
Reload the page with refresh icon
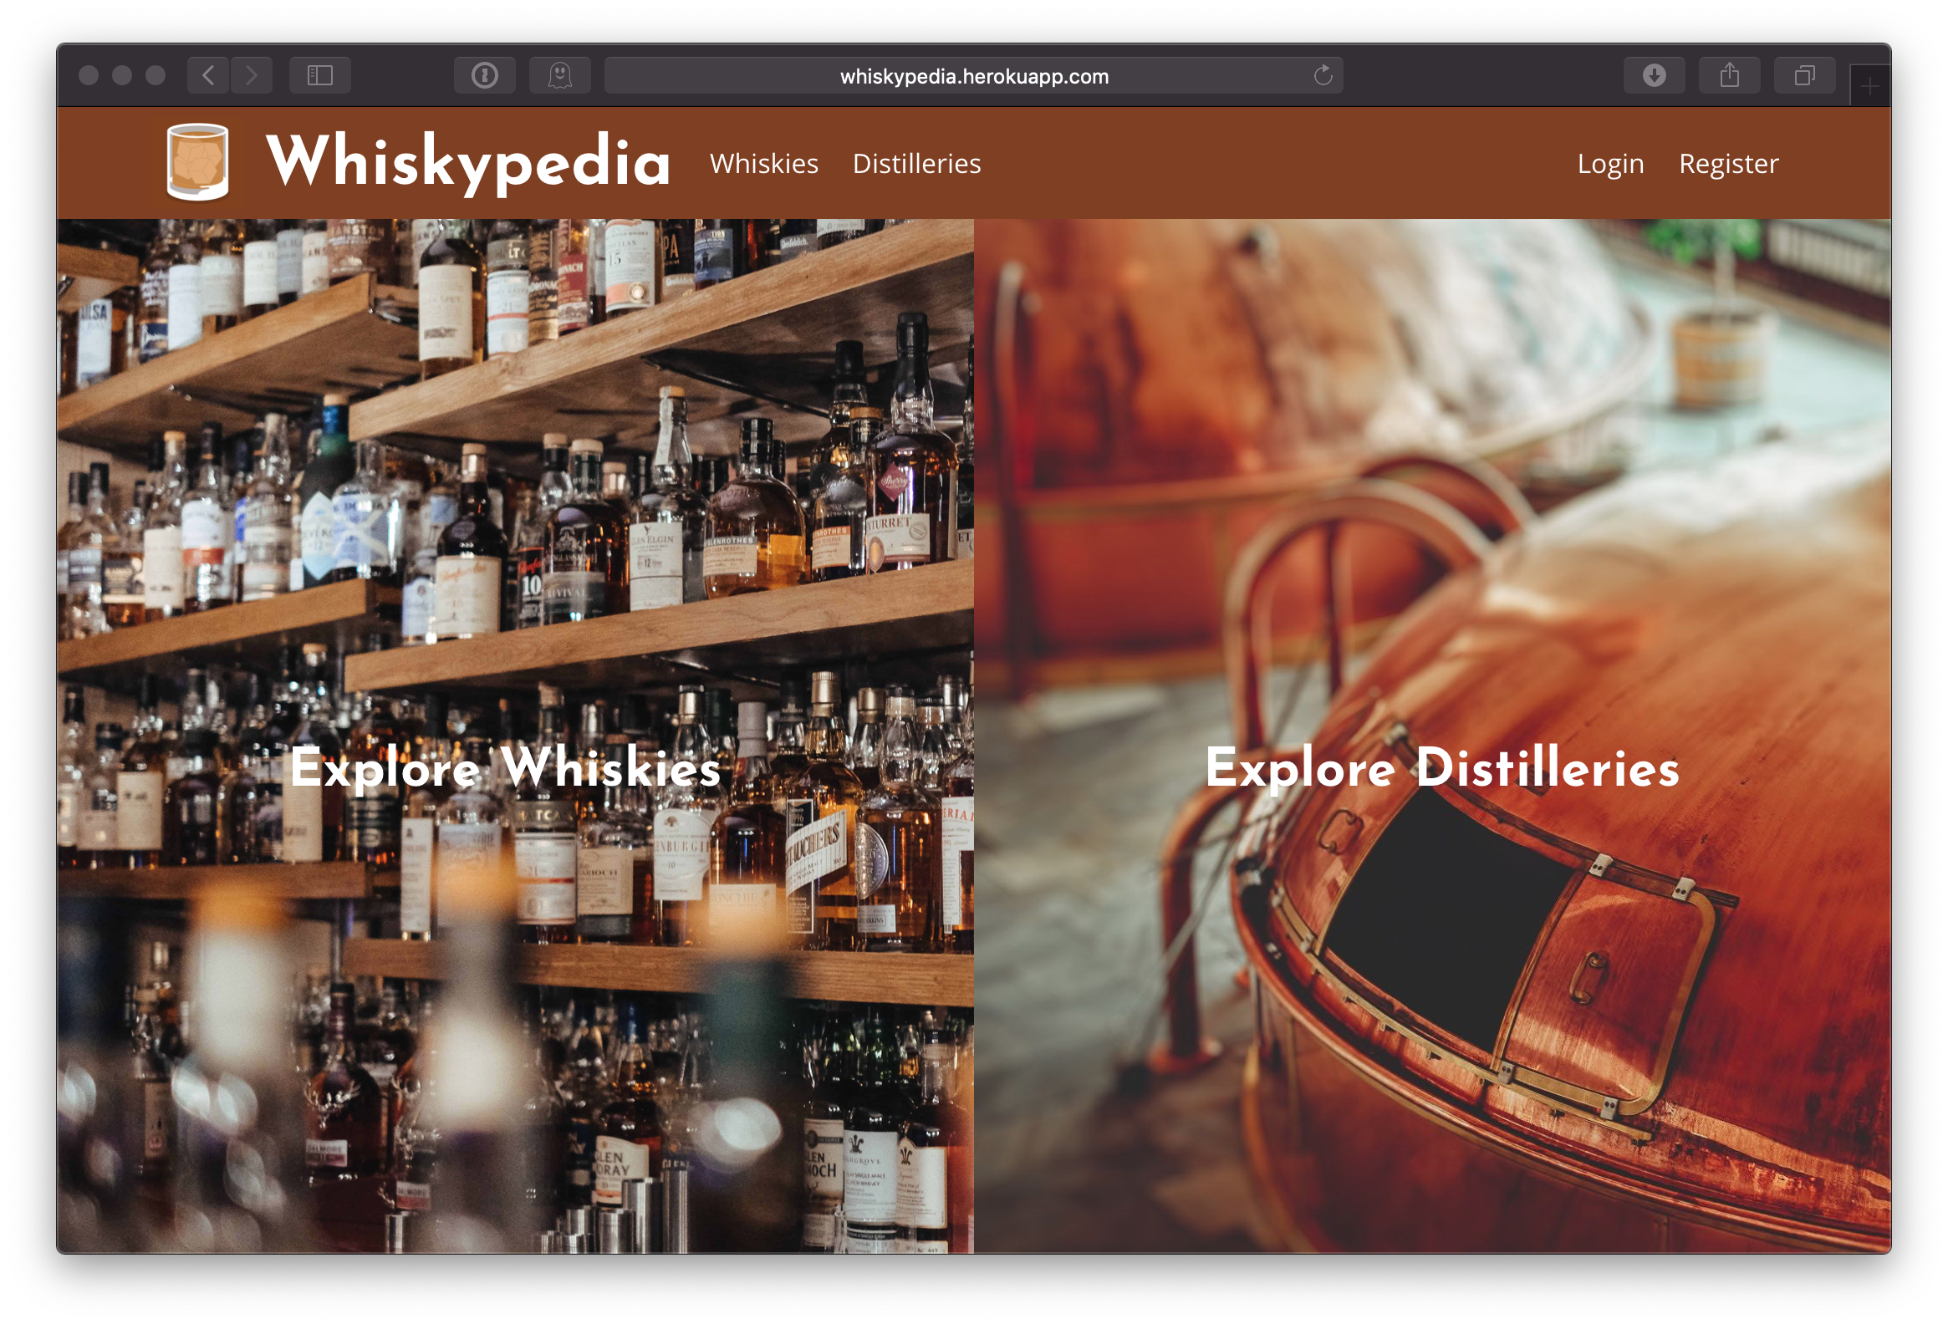pos(1323,75)
